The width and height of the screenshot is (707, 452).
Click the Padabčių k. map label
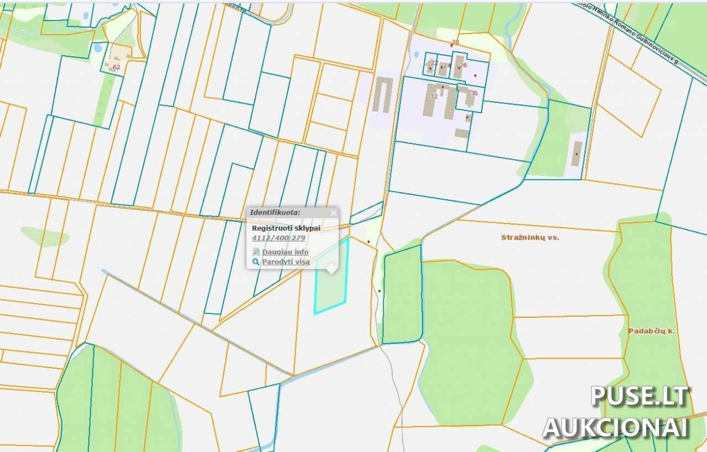[x=652, y=331]
